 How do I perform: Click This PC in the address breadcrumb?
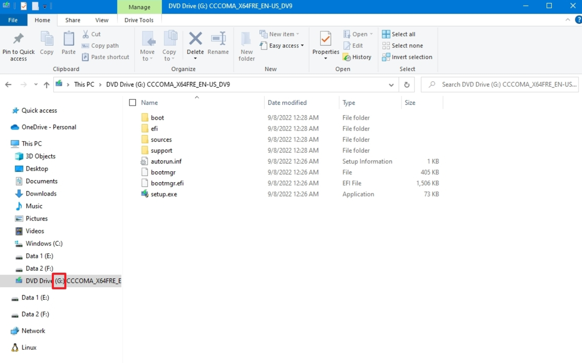(84, 84)
